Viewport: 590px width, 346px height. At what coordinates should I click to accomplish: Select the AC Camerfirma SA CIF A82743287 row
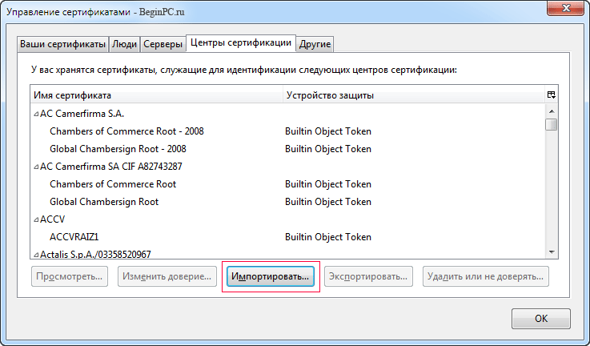point(288,167)
